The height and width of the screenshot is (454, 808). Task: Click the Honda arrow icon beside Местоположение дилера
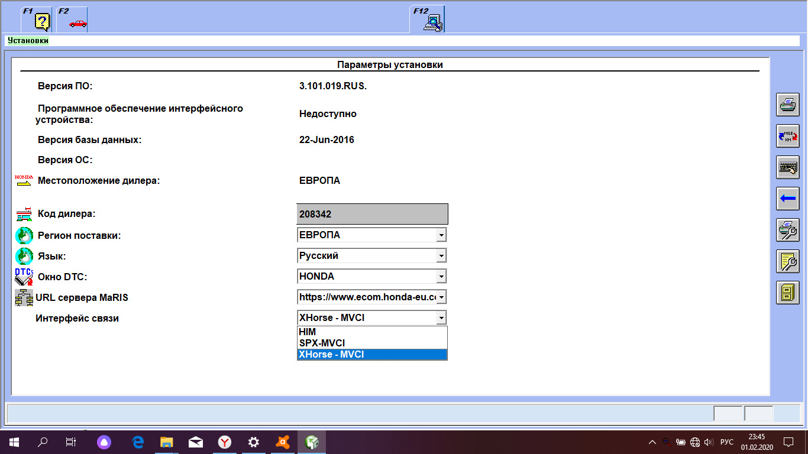(x=24, y=180)
